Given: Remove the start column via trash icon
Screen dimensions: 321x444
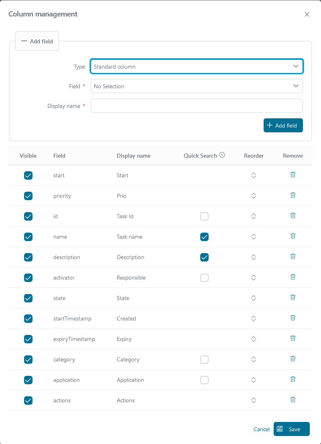Looking at the screenshot, I should click(x=293, y=175).
